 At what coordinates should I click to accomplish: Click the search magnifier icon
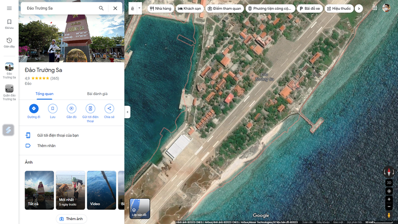point(101,8)
